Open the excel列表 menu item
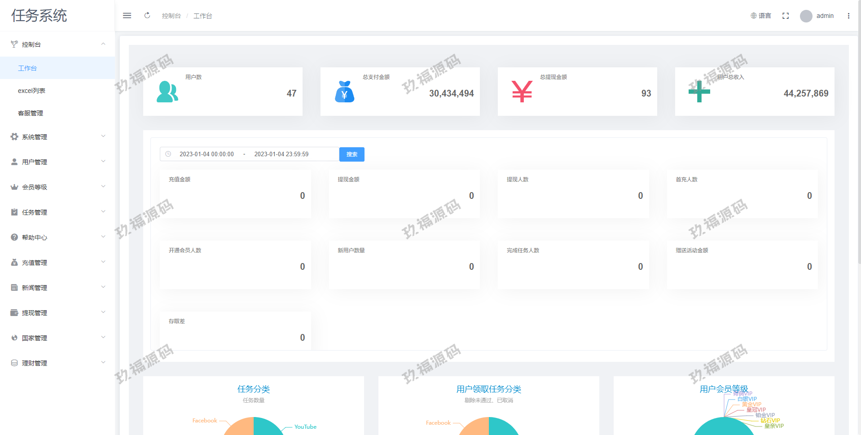Screen dimensions: 861x435 (x=31, y=91)
